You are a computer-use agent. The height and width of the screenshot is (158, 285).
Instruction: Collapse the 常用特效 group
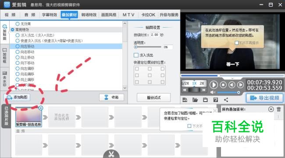12,30
